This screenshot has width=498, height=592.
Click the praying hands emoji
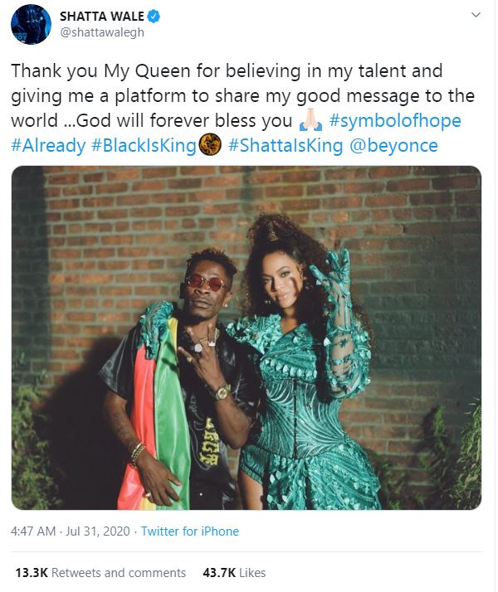tap(310, 120)
